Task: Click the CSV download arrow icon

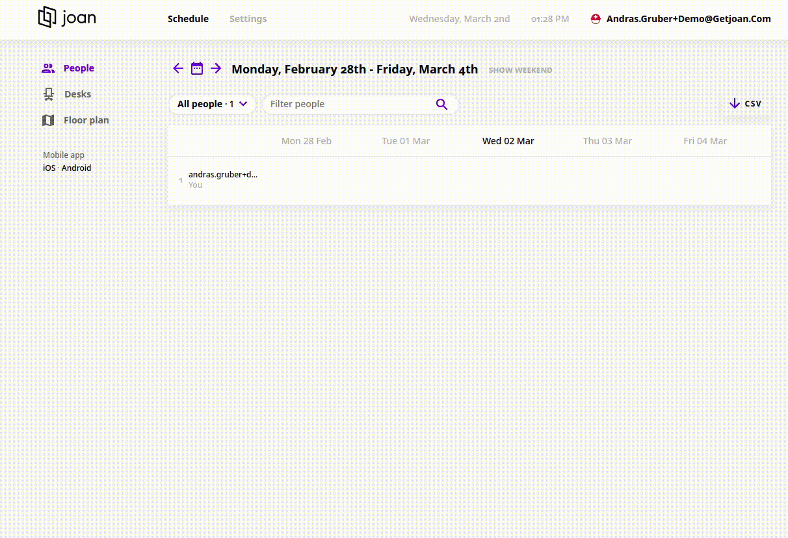Action: tap(735, 103)
